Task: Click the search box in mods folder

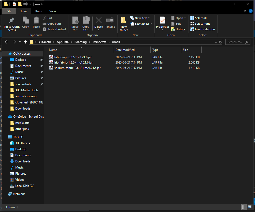Action: click(x=235, y=42)
